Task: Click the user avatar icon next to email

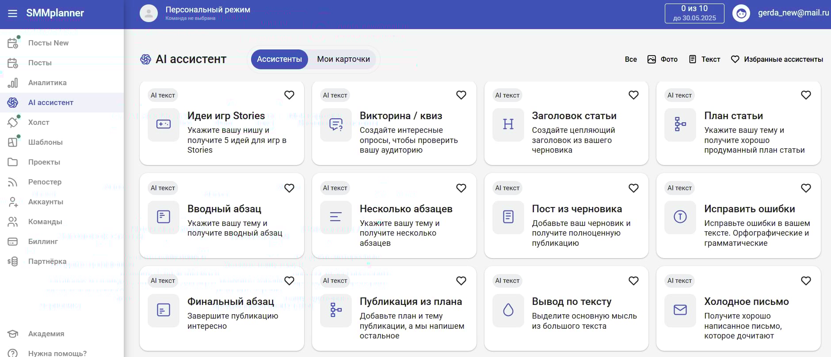Action: pos(741,13)
